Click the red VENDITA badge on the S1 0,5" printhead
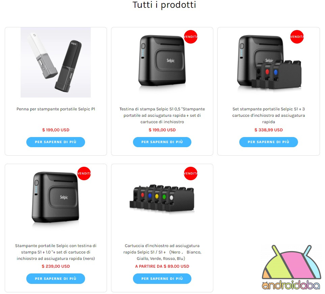 click(191, 37)
